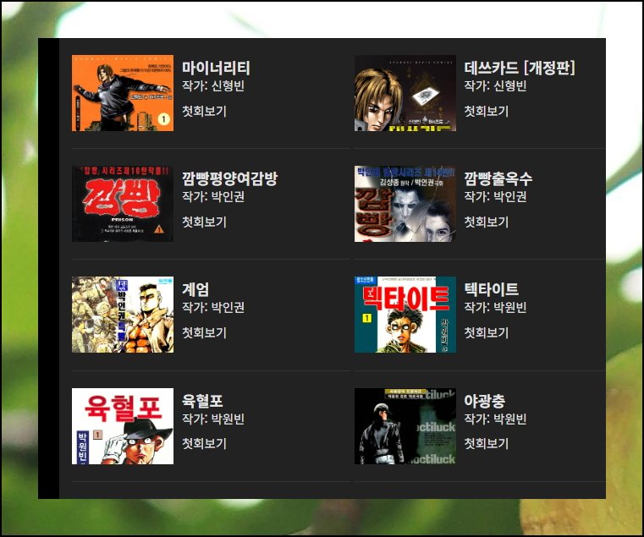Viewport: 644px width, 537px height.
Task: Select author text 작가: 박인권 under 깜빵출옥수
Action: click(495, 197)
